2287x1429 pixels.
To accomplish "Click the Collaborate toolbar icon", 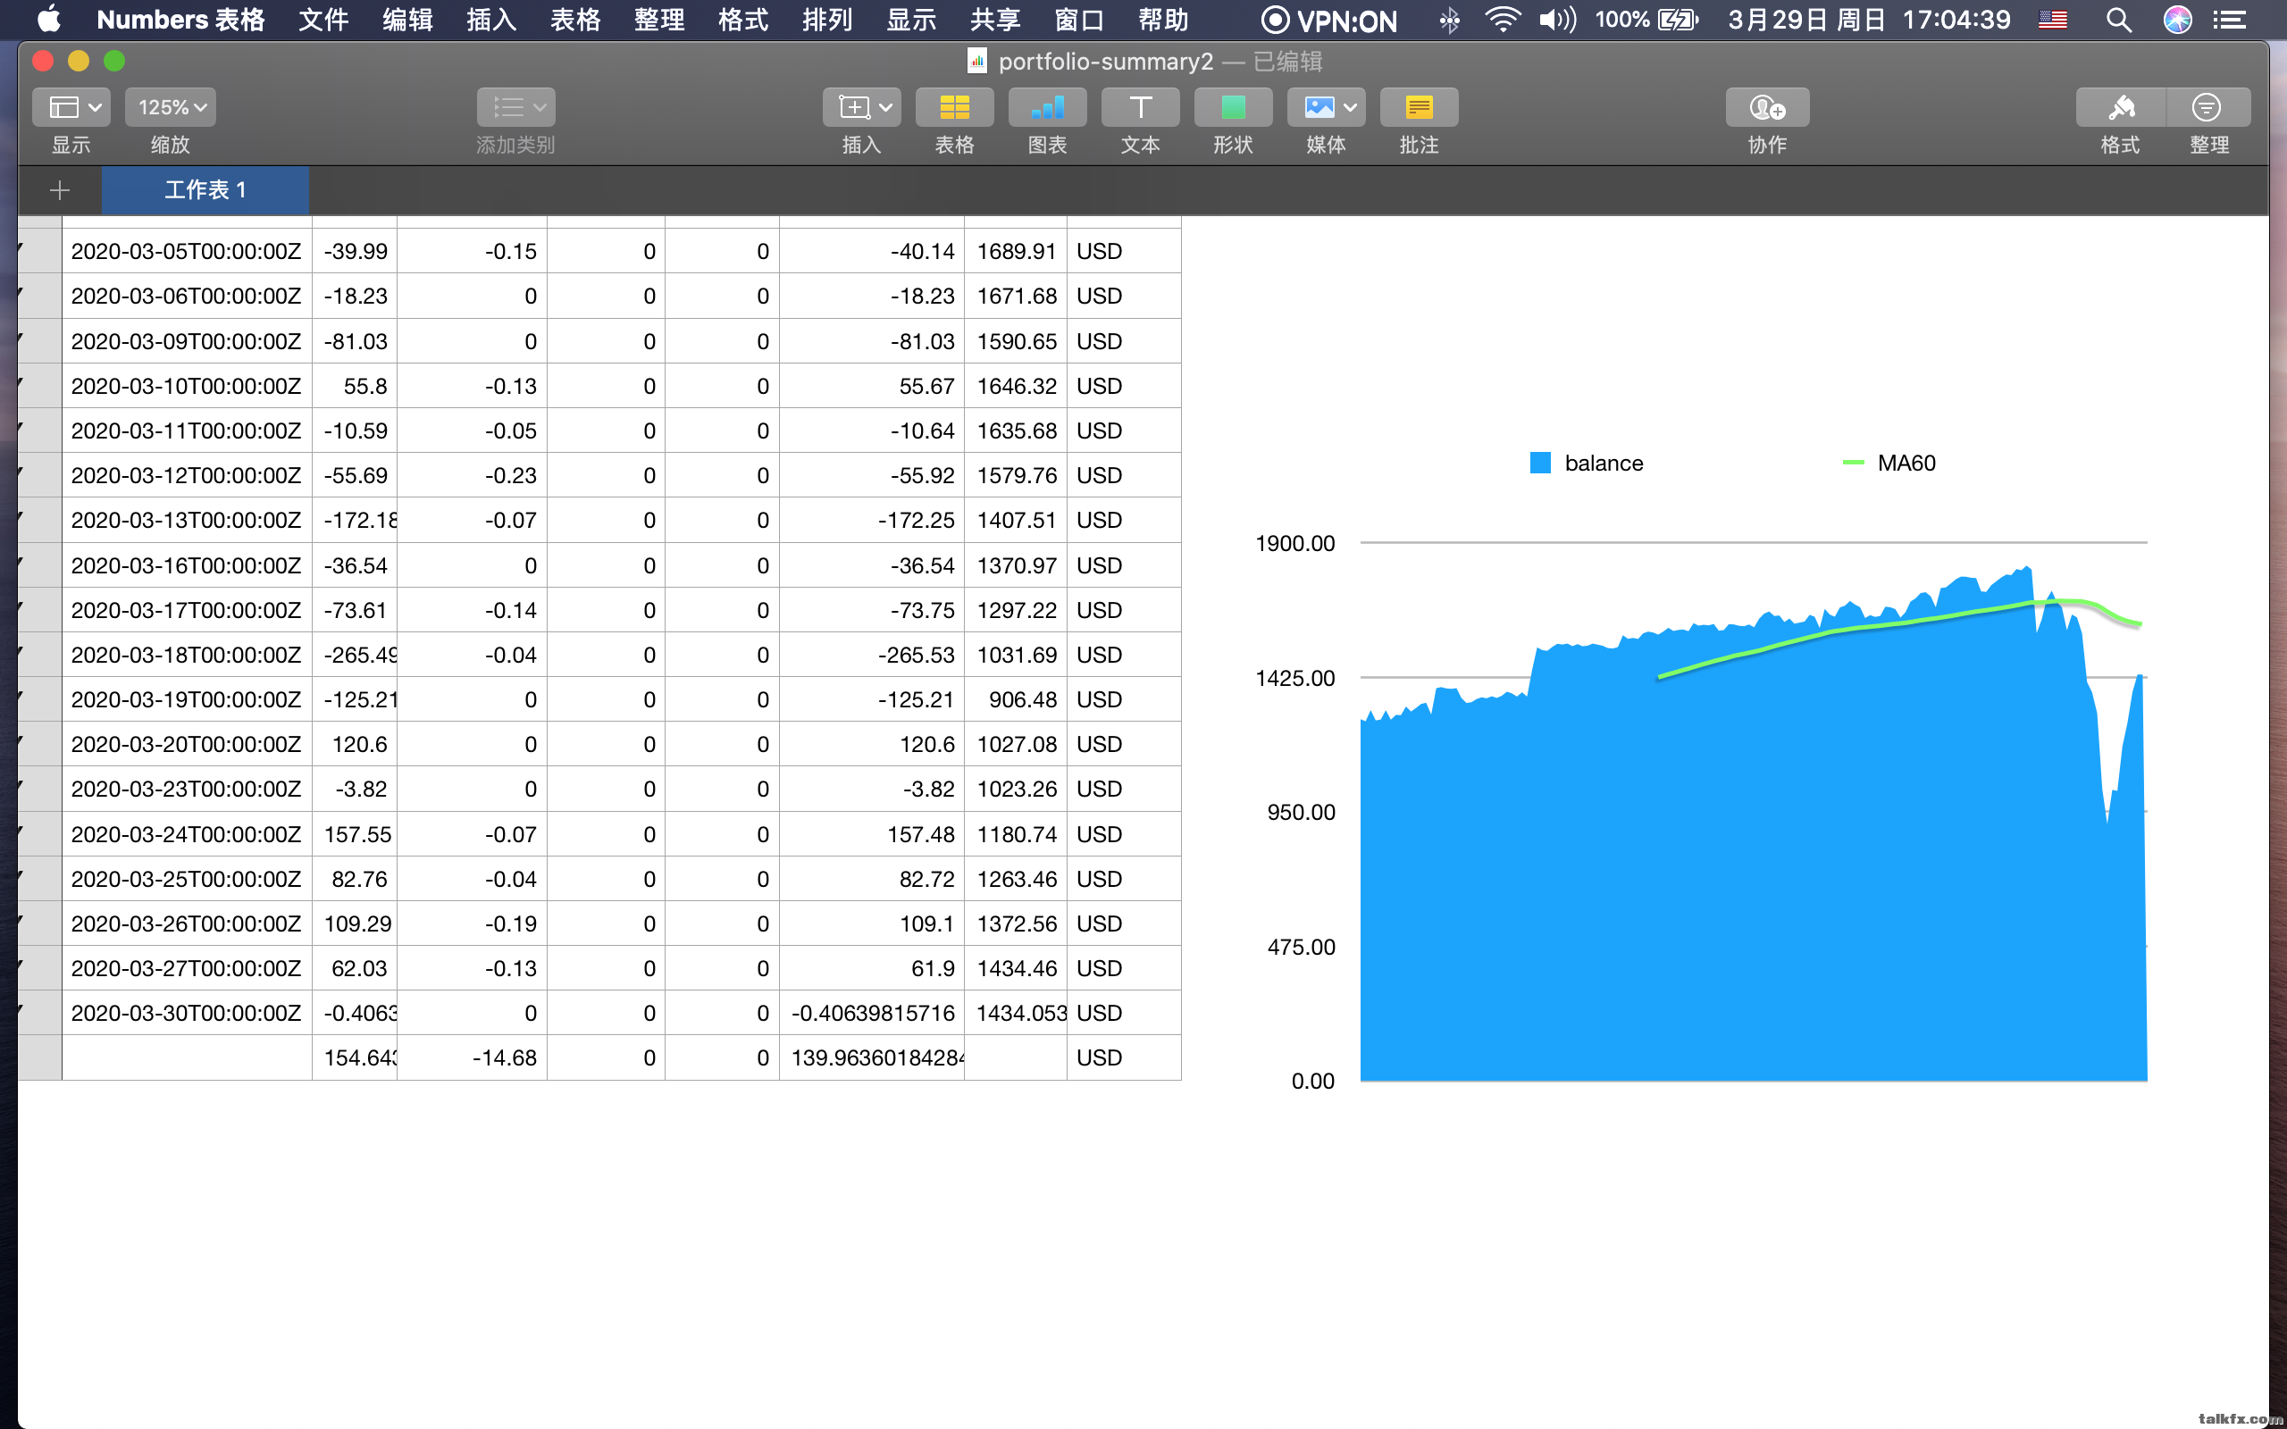I will pos(1767,108).
